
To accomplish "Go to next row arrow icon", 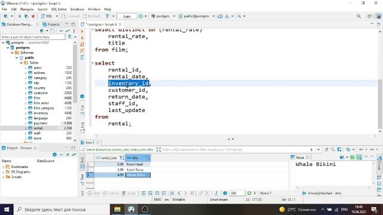I will click(186, 193).
